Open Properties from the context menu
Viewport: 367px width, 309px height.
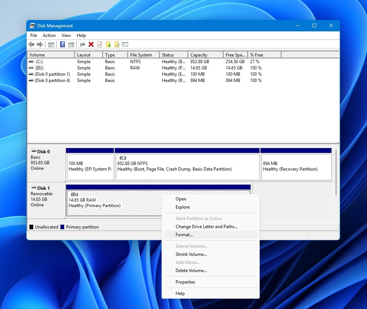[x=211, y=282]
